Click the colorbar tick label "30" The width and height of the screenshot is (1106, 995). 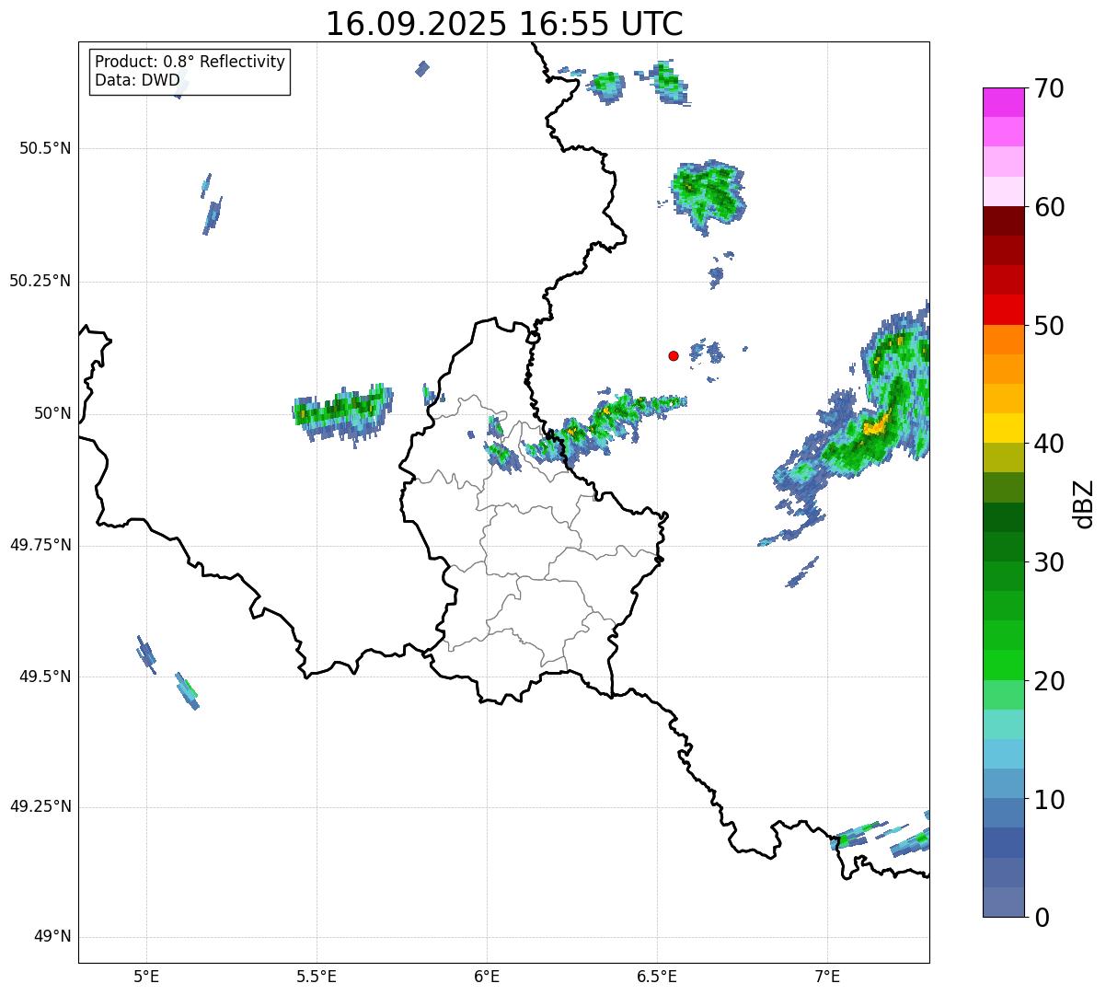[1049, 562]
